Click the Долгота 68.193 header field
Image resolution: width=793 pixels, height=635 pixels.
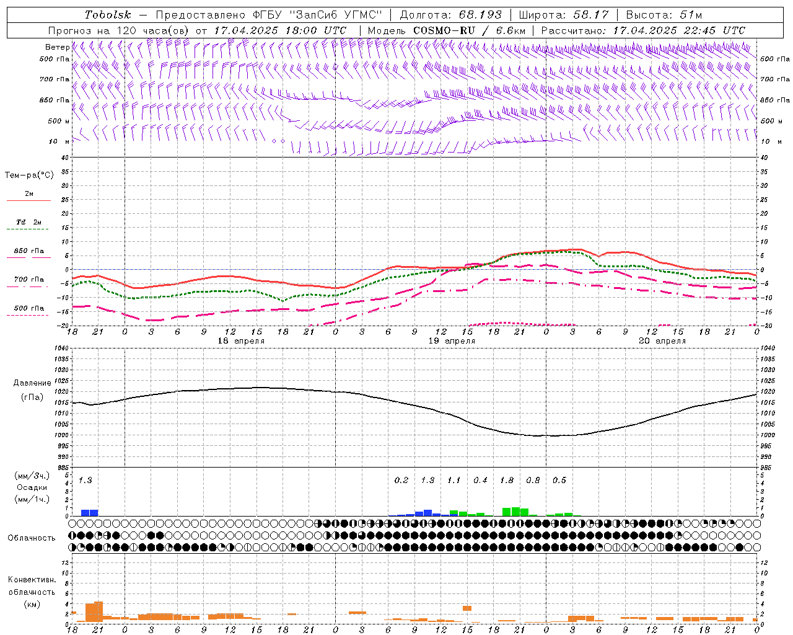tap(450, 15)
